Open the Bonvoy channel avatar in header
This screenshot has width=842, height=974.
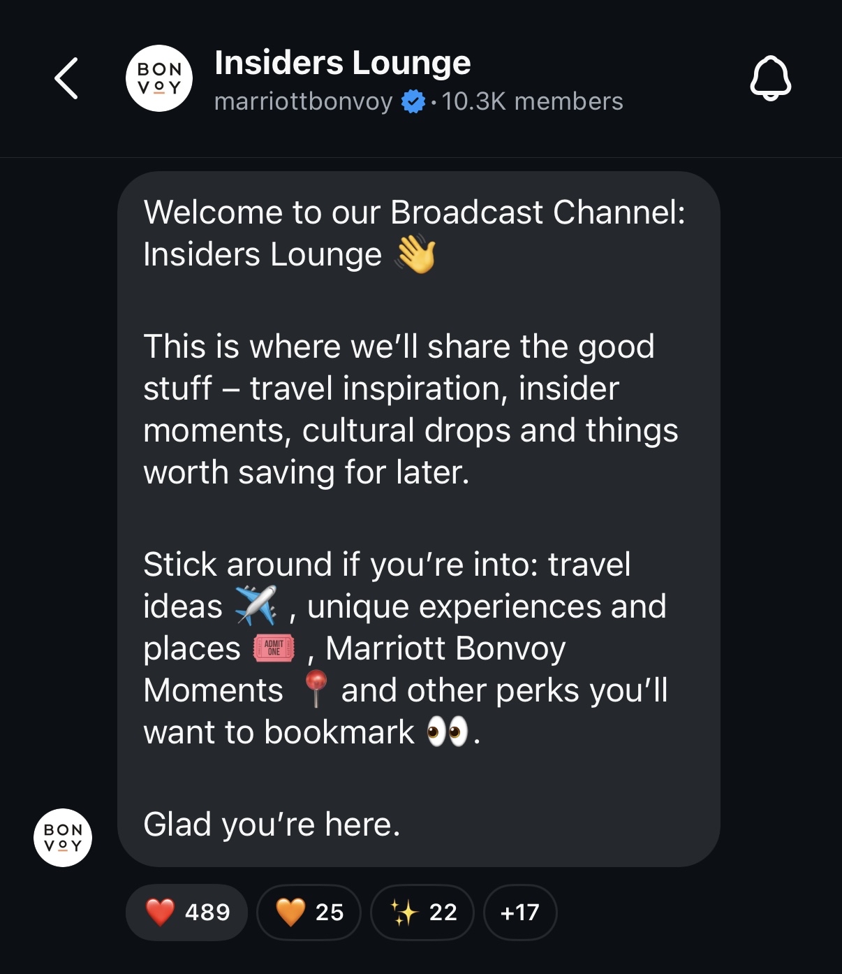[159, 78]
